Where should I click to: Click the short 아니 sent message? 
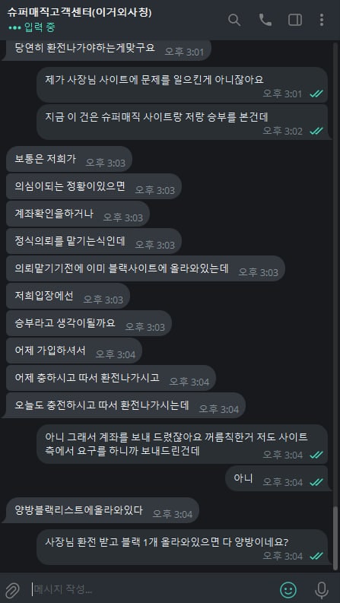click(276, 478)
